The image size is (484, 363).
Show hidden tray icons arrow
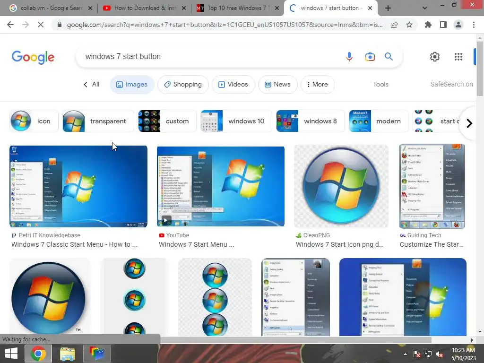click(x=405, y=354)
